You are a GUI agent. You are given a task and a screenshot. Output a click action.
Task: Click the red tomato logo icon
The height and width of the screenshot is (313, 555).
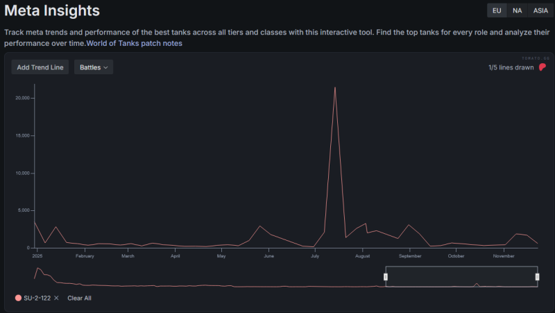tap(543, 67)
